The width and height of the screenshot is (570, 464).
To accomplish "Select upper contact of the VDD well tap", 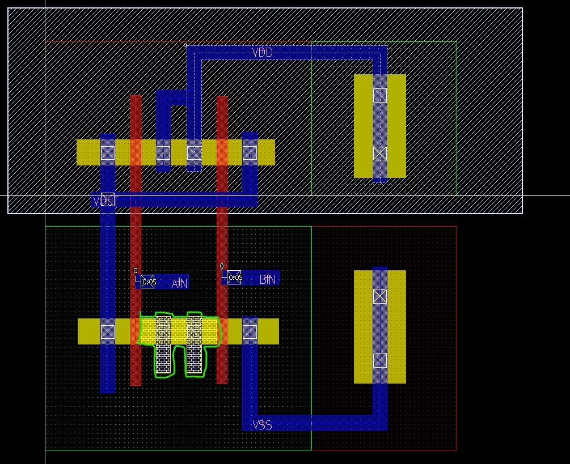I will pyautogui.click(x=380, y=95).
